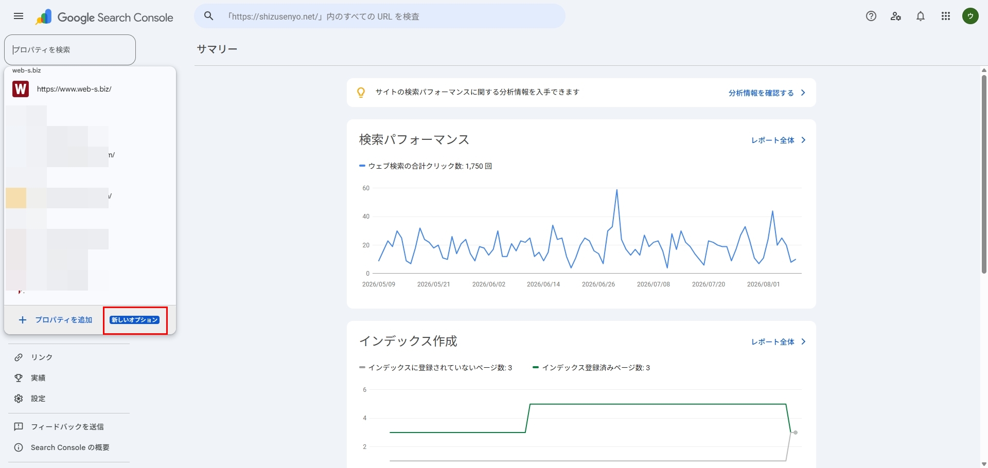Open the green account avatar
The height and width of the screenshot is (468, 988).
click(x=971, y=16)
